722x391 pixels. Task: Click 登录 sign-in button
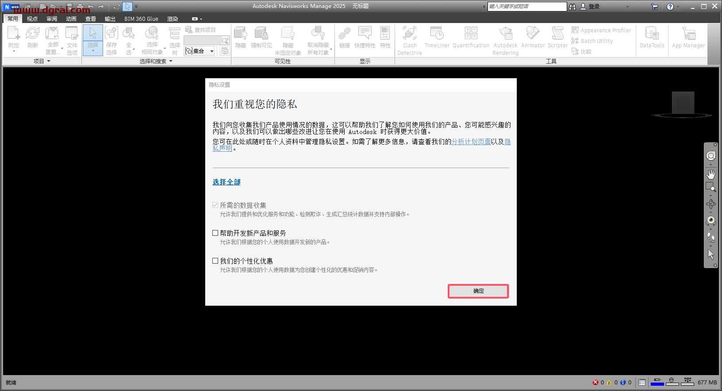pyautogui.click(x=590, y=7)
